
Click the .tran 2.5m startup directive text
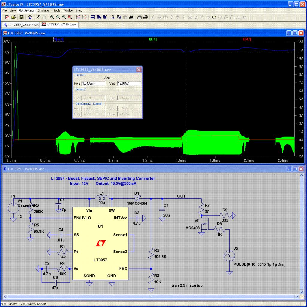tap(186, 285)
